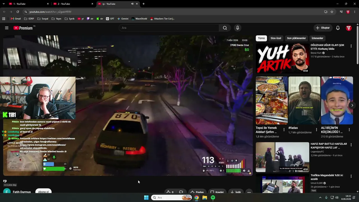The width and height of the screenshot is (359, 202).
Task: Click the YouTube search input field
Action: tap(169, 28)
